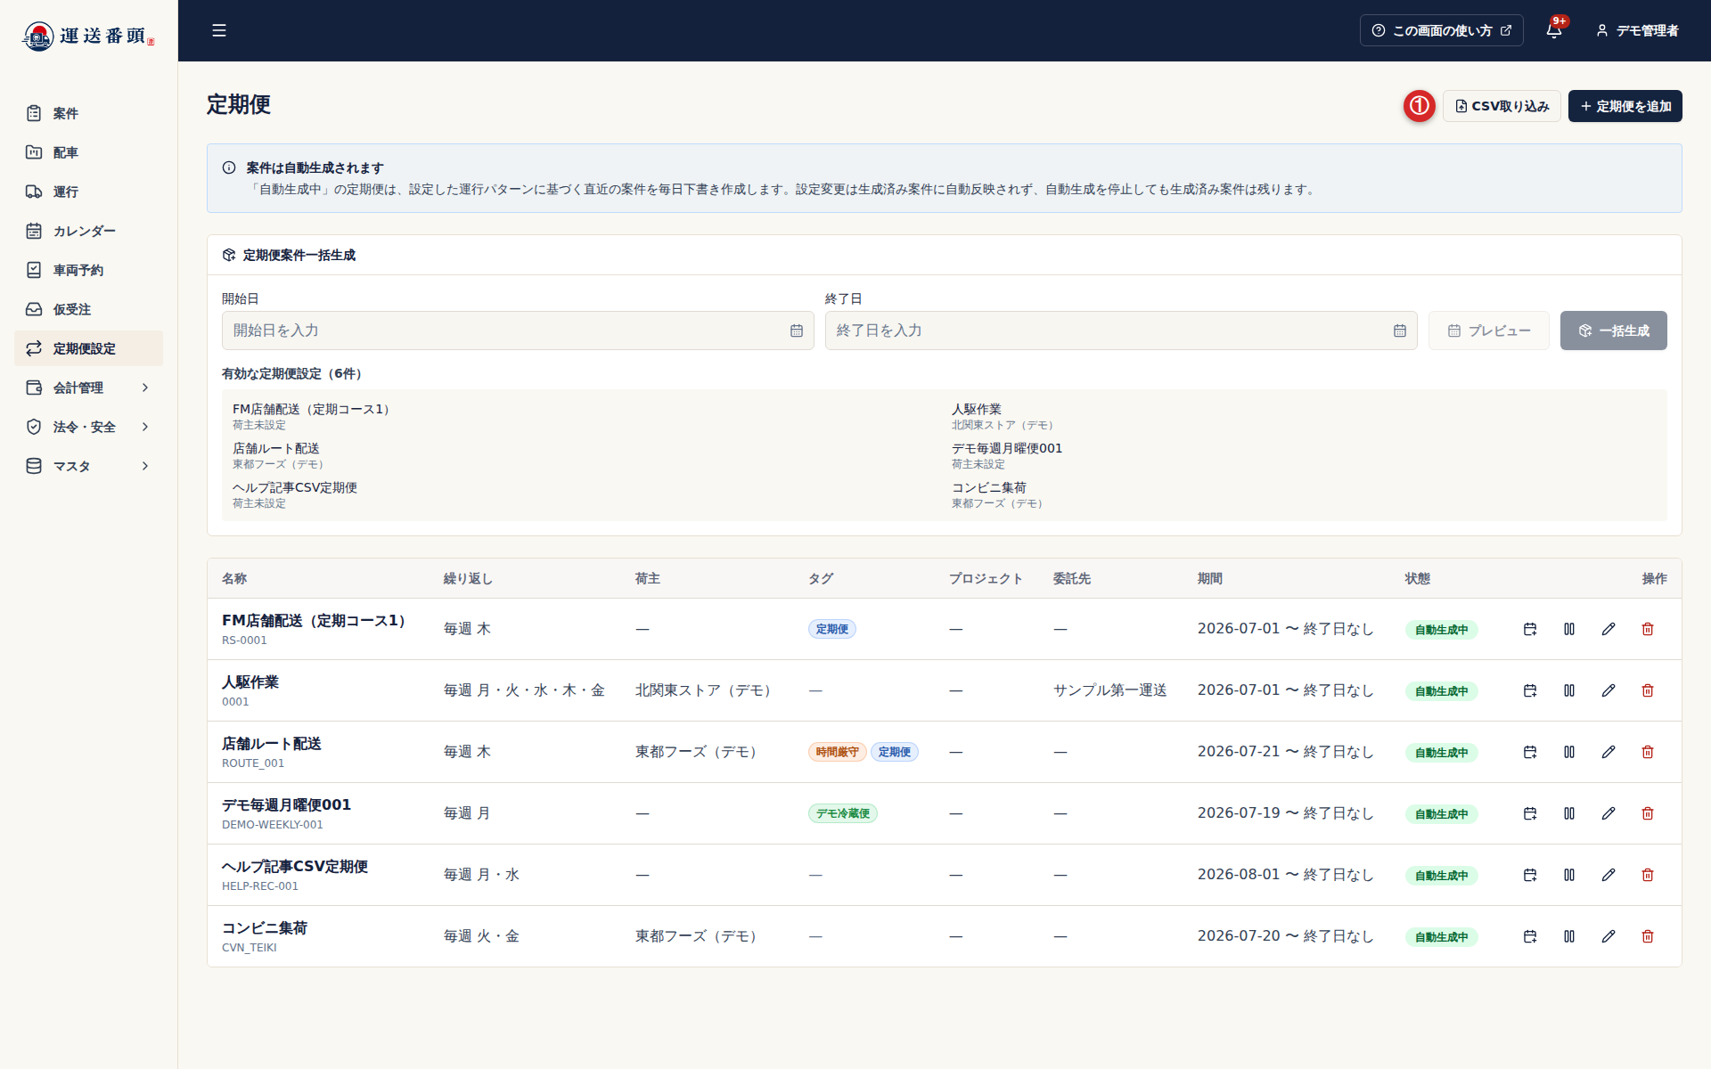The width and height of the screenshot is (1711, 1069).
Task: Pause auto-generation for FM店舗配送 row
Action: (x=1569, y=629)
